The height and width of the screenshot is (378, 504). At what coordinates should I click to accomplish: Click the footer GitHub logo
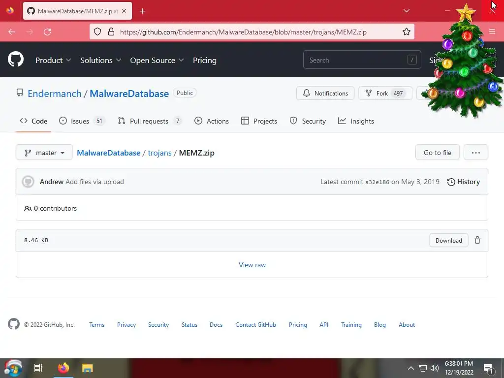pos(14,324)
